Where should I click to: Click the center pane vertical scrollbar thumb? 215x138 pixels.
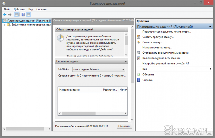click(132, 56)
